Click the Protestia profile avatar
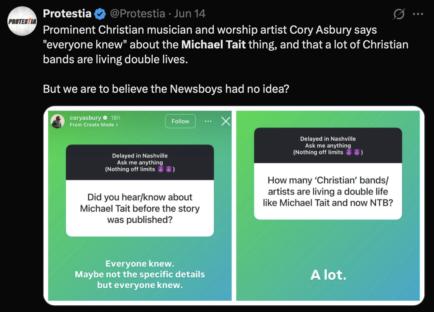Image resolution: width=434 pixels, height=312 pixels. tap(21, 21)
